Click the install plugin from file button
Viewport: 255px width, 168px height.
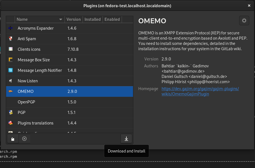click(x=13, y=139)
